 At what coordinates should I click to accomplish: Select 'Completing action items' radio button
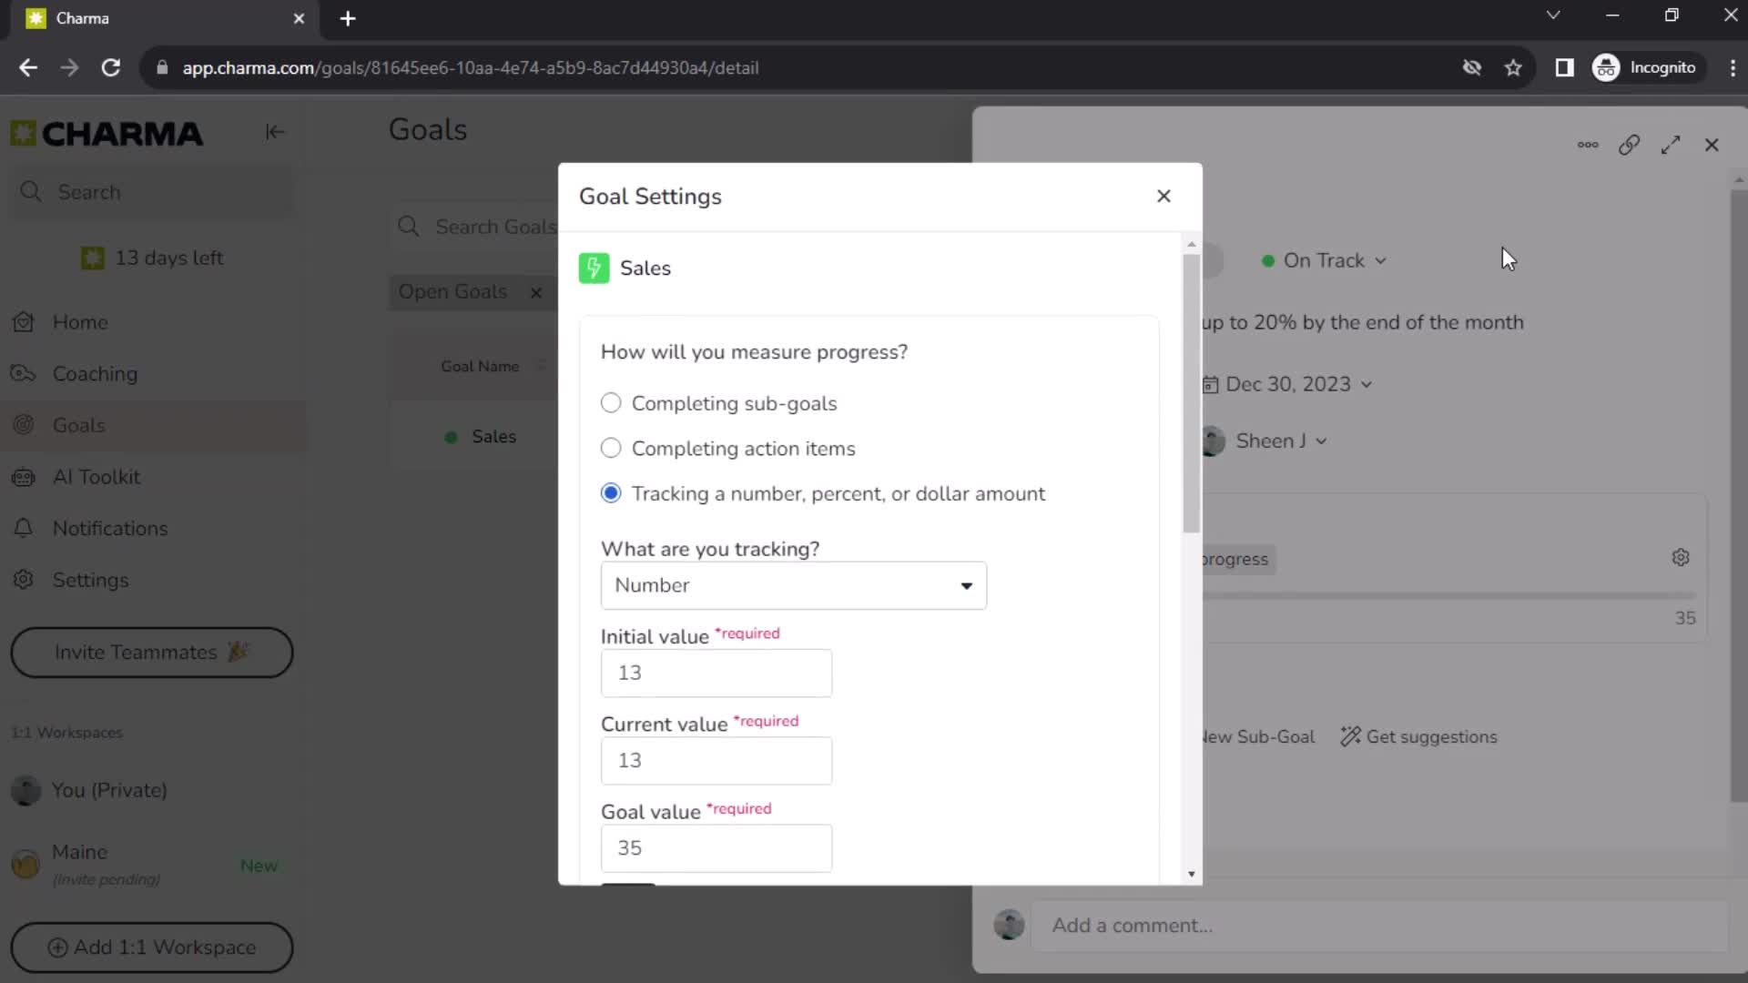click(610, 448)
